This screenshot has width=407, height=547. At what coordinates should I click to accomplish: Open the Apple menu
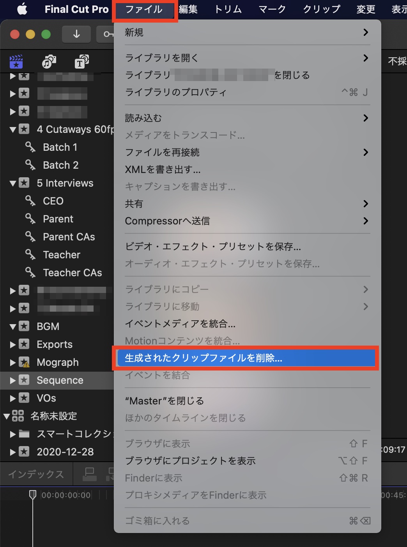tap(22, 9)
